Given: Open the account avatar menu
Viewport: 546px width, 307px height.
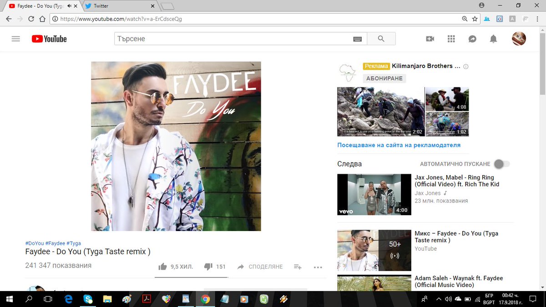Looking at the screenshot, I should click(x=519, y=39).
